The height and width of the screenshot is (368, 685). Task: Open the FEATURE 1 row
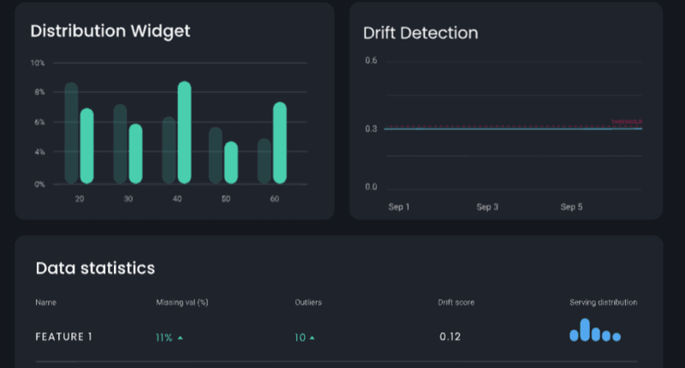click(63, 337)
